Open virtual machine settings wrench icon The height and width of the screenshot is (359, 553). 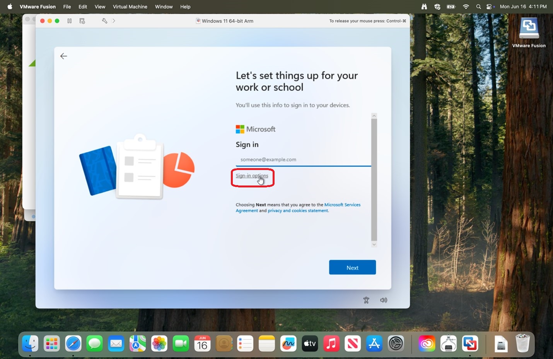click(x=104, y=21)
